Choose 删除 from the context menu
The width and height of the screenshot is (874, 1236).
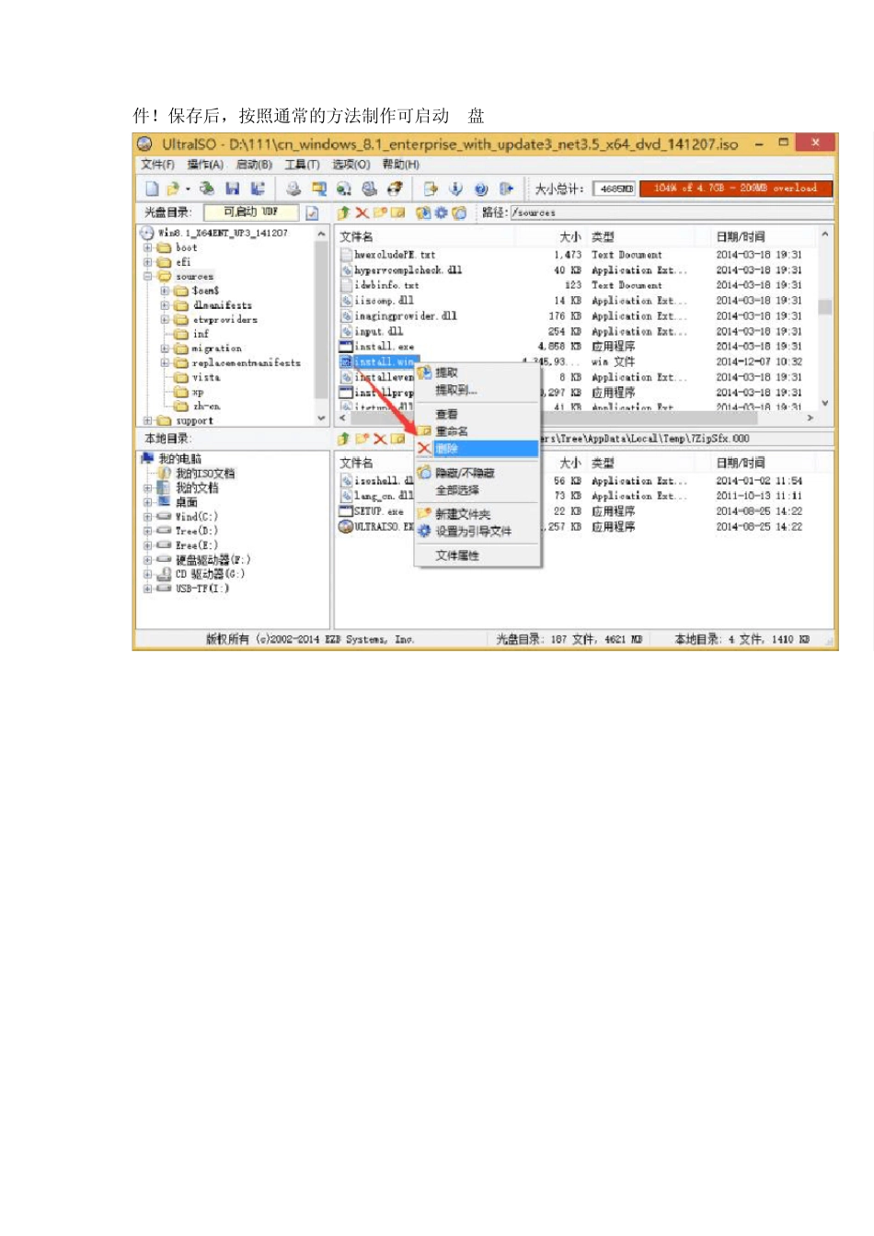pos(447,449)
